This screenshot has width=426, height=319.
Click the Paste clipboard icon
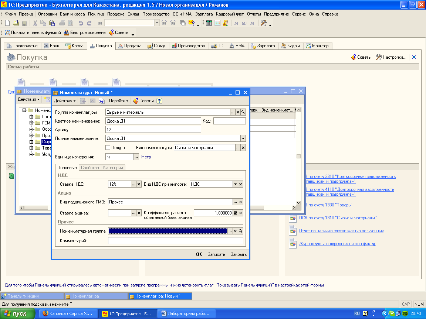pos(52,23)
